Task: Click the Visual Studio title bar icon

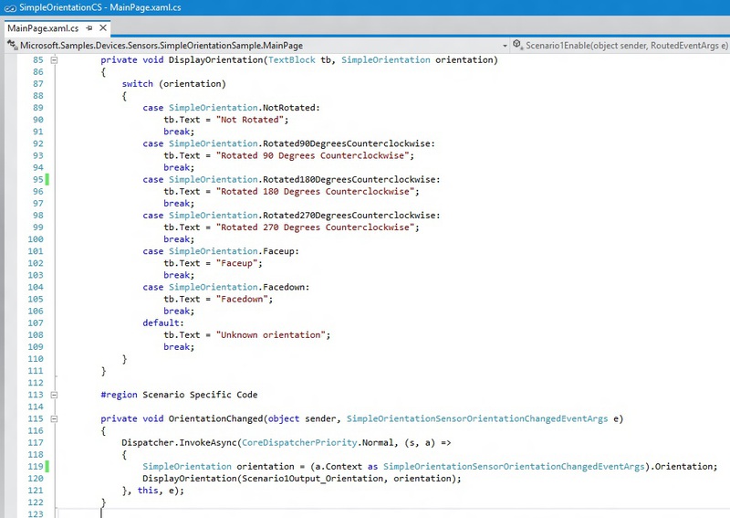Action: [10, 8]
